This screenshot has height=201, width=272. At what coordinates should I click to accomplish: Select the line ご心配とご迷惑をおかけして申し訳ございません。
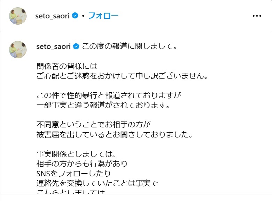click(122, 76)
